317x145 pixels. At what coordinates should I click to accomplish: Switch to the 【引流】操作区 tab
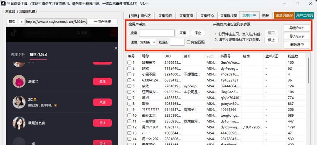(139, 16)
